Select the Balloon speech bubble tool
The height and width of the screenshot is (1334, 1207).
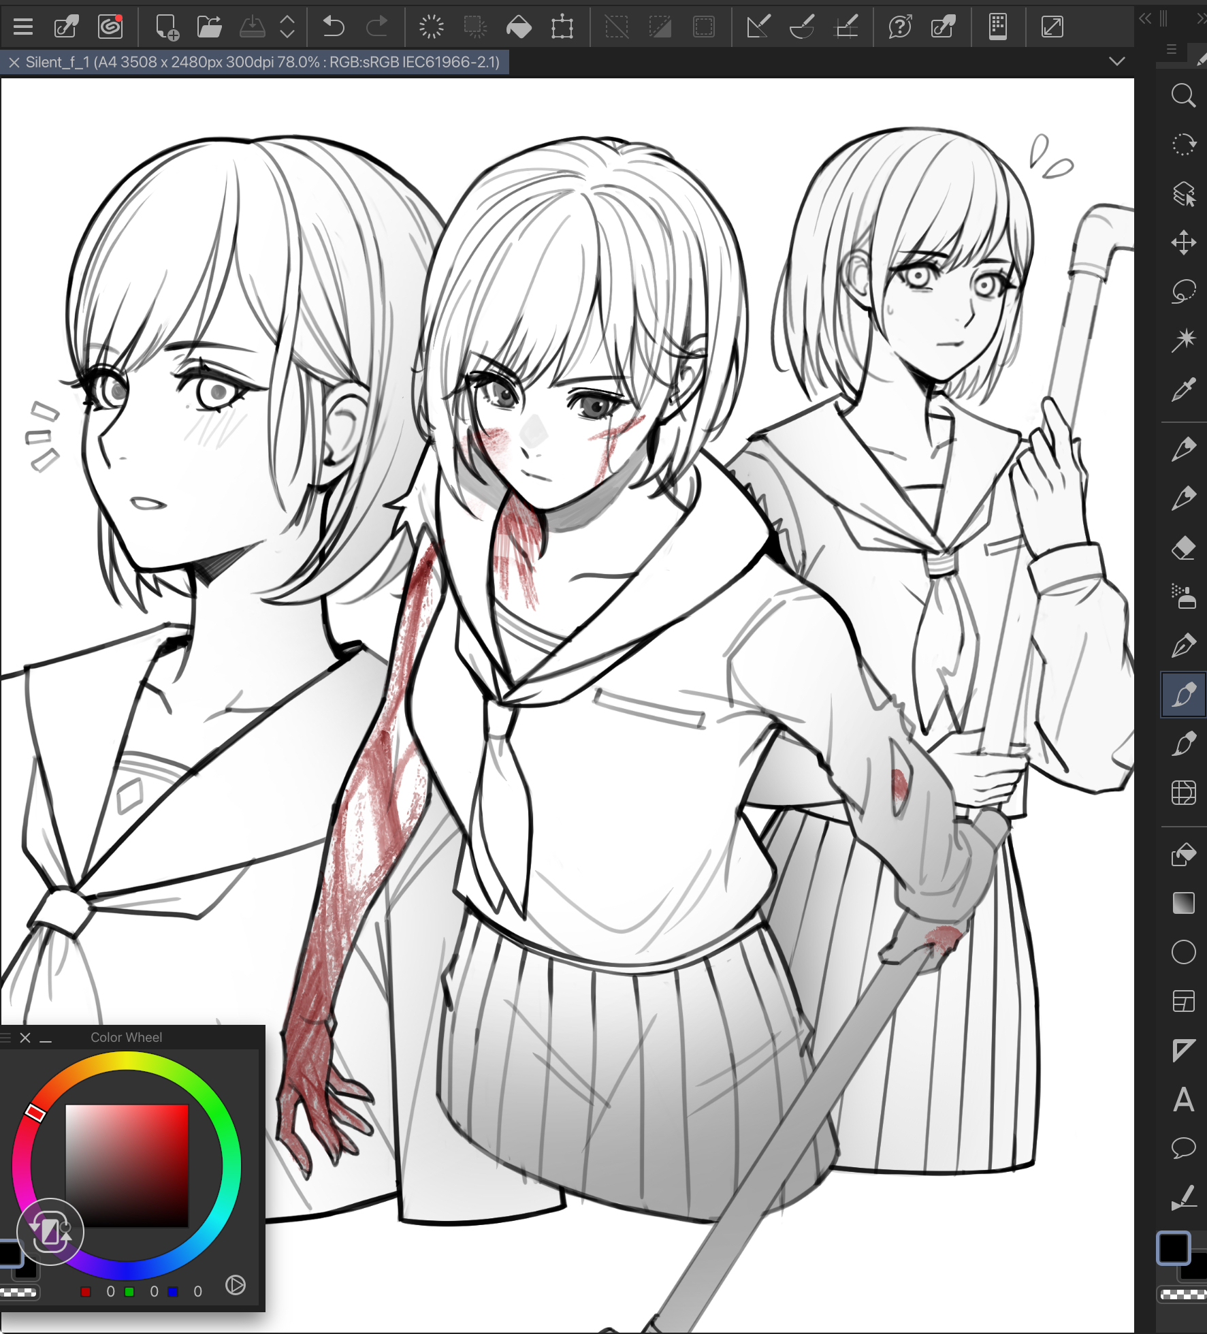click(x=1183, y=1148)
